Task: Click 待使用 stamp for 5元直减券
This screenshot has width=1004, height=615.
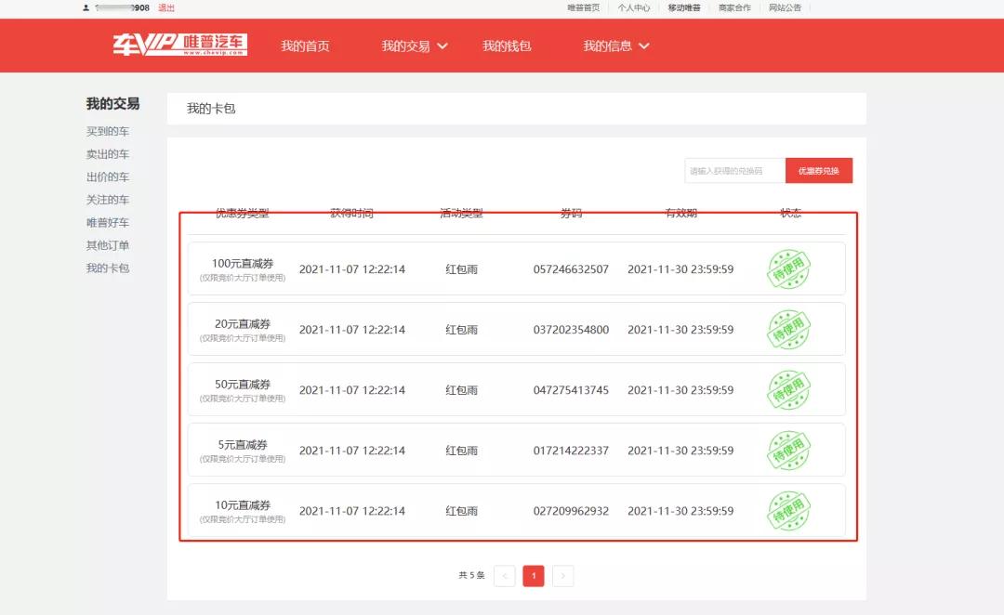Action: coord(789,451)
